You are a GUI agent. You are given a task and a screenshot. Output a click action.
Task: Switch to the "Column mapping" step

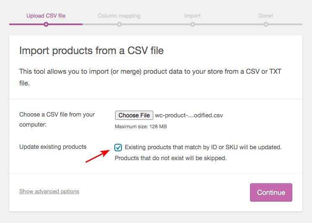pyautogui.click(x=119, y=16)
